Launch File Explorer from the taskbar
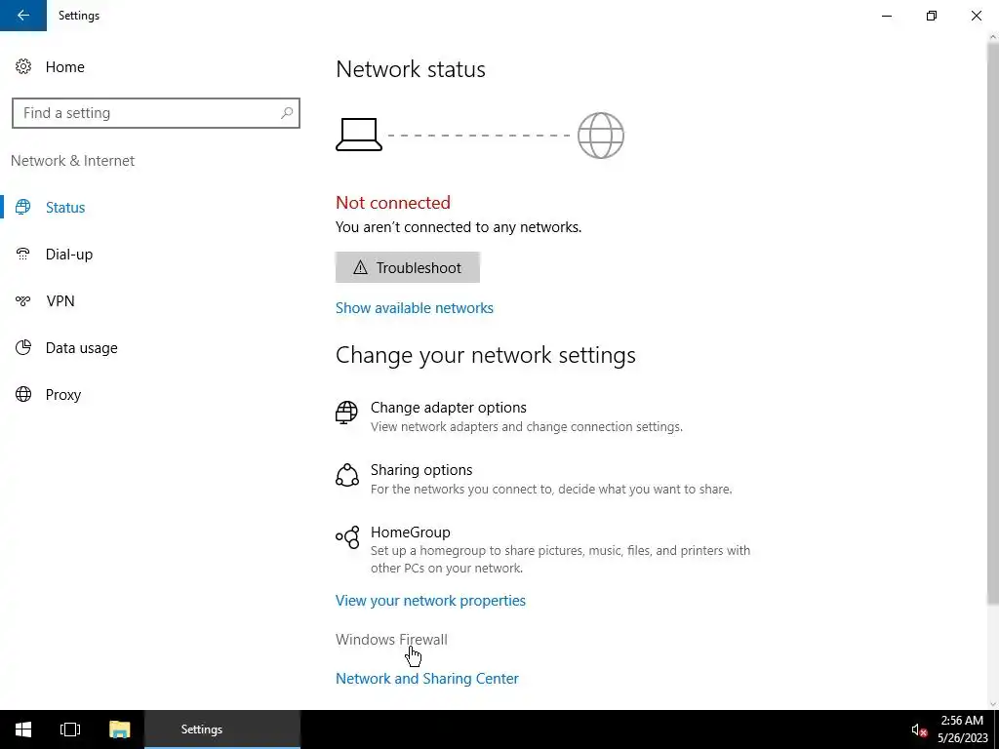Viewport: 999px width, 749px height. point(120,729)
